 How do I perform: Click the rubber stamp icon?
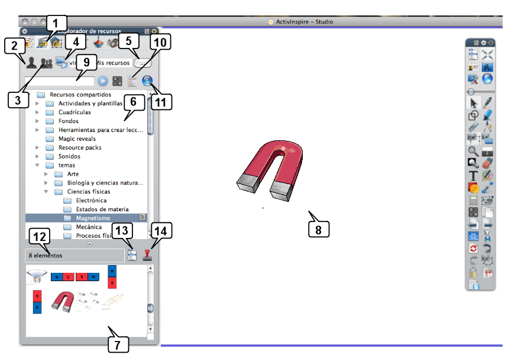point(156,255)
